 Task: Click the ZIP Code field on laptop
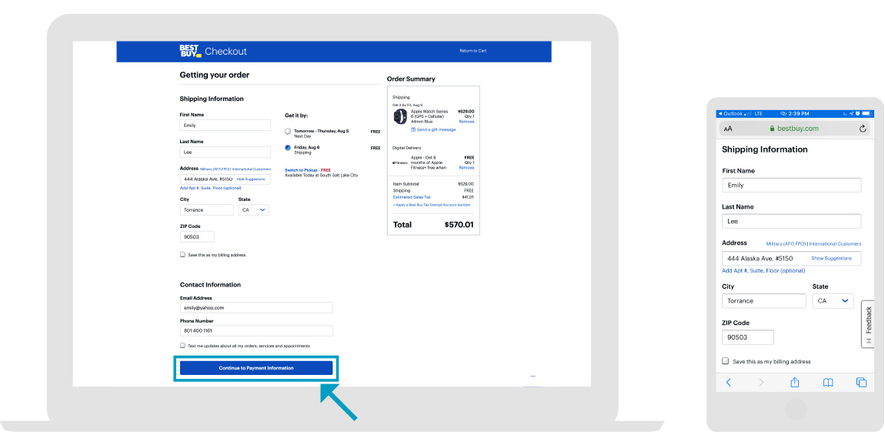[197, 236]
